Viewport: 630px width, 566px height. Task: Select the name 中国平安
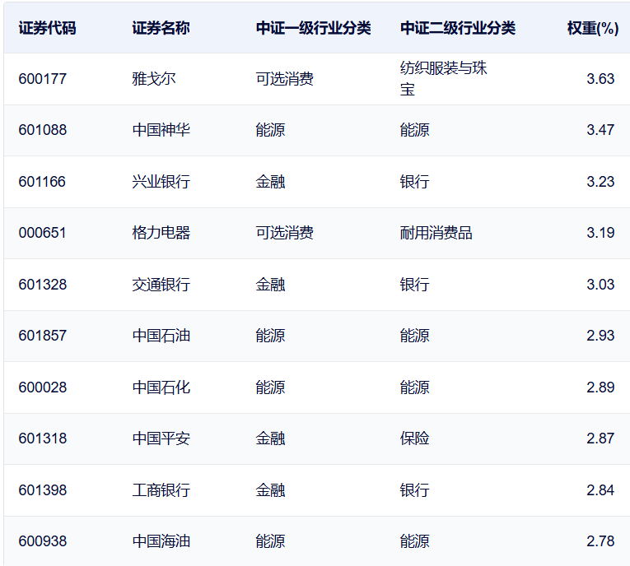coord(161,438)
